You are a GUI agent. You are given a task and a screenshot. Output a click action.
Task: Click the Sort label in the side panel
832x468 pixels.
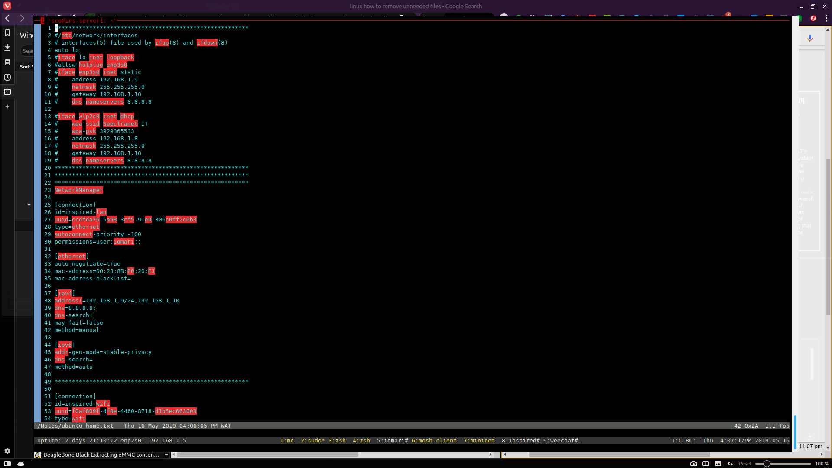pyautogui.click(x=26, y=67)
